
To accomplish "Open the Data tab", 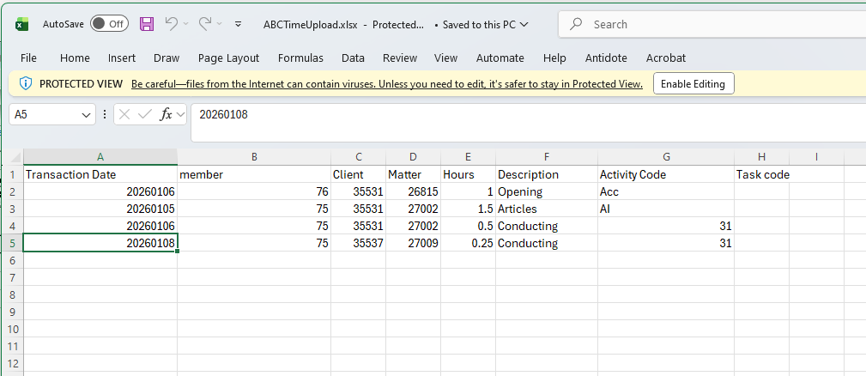I will pyautogui.click(x=353, y=58).
